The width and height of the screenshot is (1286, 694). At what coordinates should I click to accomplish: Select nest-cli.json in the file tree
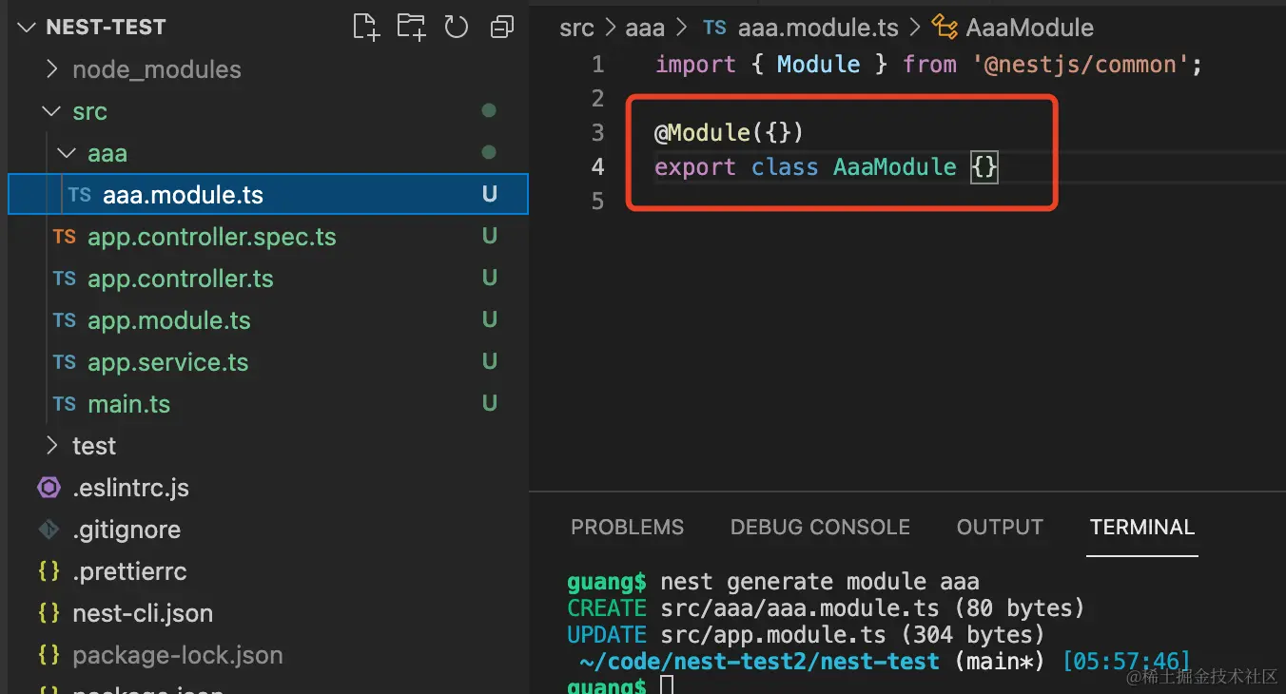(x=143, y=613)
